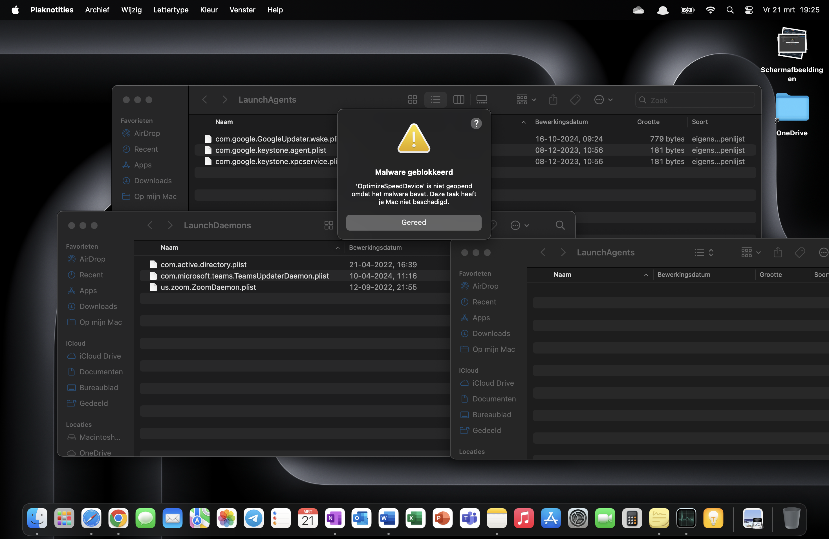Open Telegram from the Dock
This screenshot has width=829, height=539.
click(253, 518)
